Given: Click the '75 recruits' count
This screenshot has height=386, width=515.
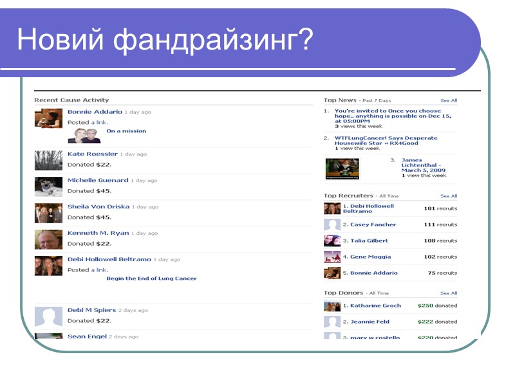Looking at the screenshot, I should [442, 273].
